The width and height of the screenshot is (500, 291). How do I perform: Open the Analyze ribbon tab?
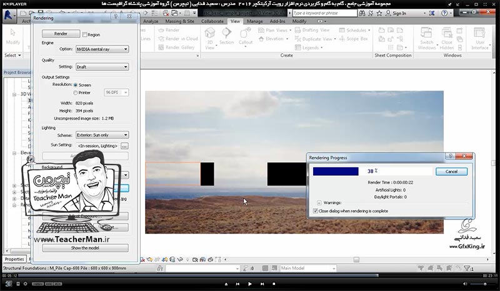pos(151,21)
